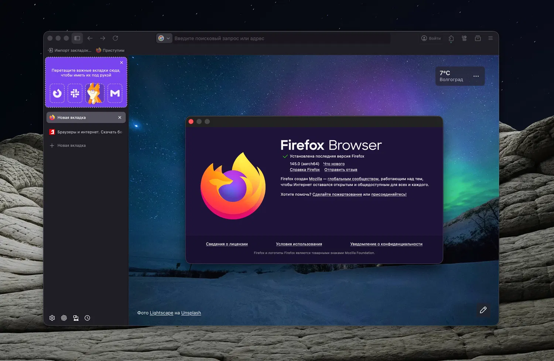Click the присоединяйтесь! link

[389, 194]
